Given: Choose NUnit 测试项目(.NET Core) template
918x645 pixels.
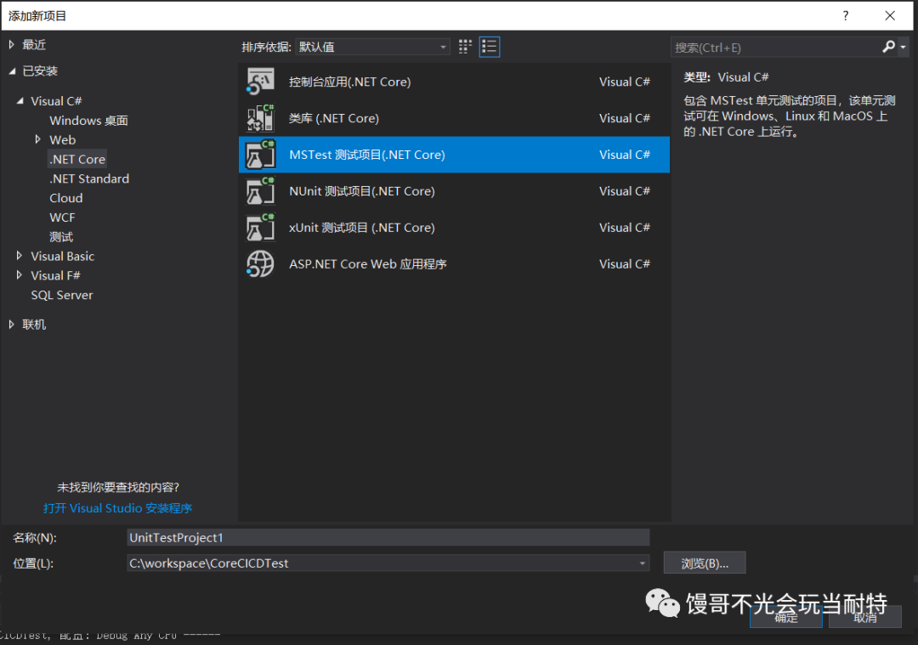Looking at the screenshot, I should click(454, 191).
